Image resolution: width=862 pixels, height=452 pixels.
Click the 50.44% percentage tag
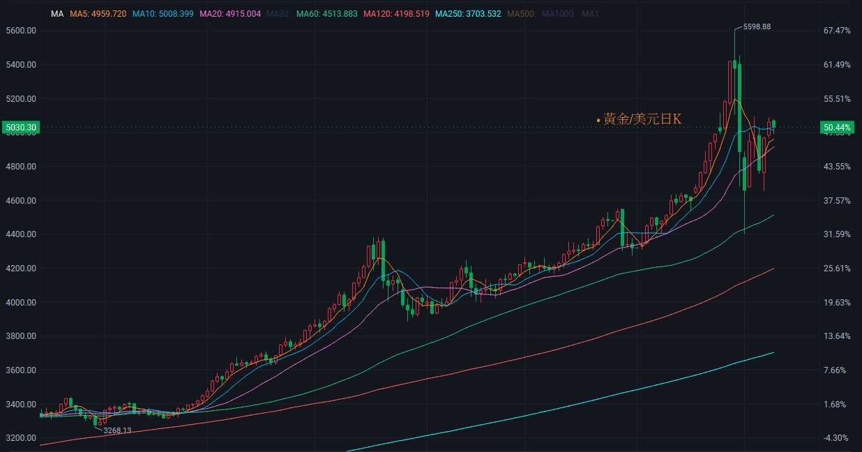point(837,127)
